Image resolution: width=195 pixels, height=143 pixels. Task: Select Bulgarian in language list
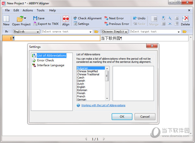pyautogui.click(x=91, y=68)
